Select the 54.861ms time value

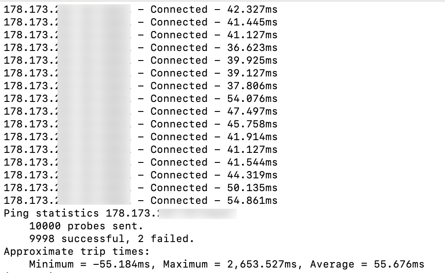(252, 200)
